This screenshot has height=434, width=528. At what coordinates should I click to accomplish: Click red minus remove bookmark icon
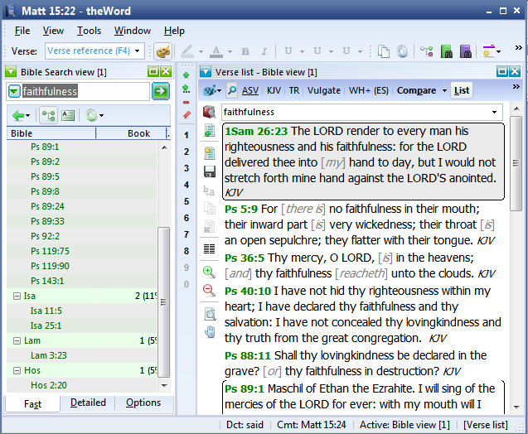[x=186, y=102]
